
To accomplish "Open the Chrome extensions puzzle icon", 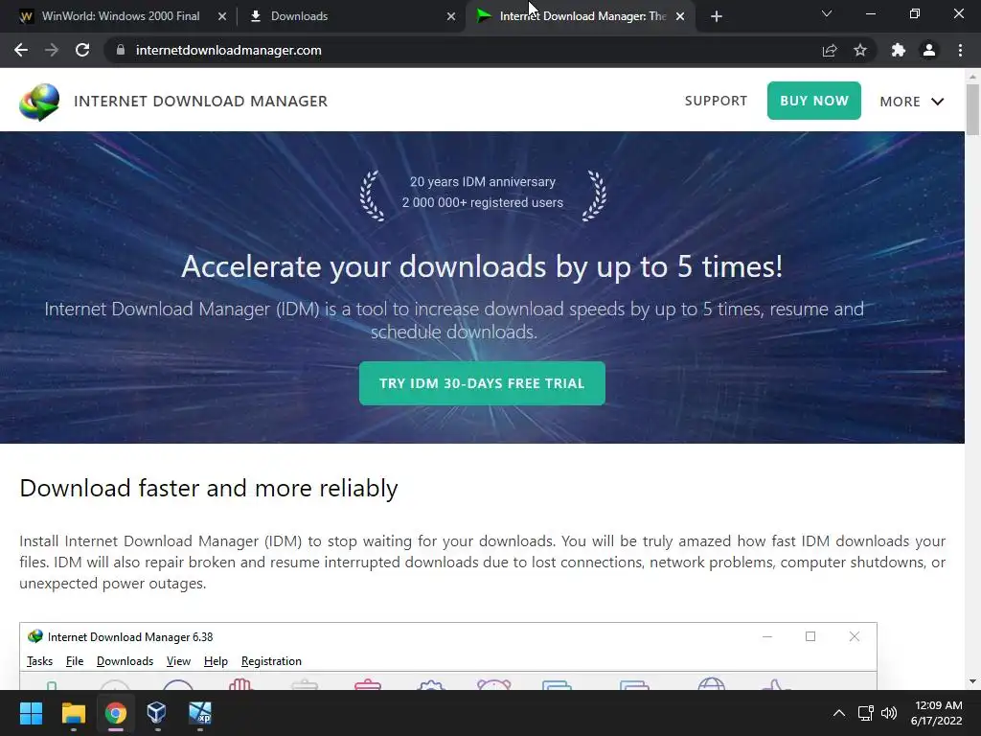I will click(x=899, y=50).
